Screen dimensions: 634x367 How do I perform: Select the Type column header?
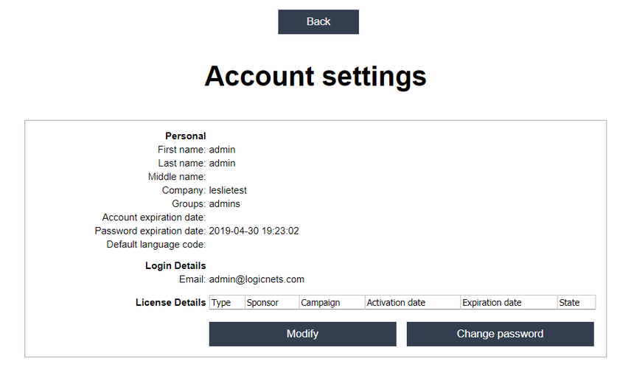[x=227, y=302]
